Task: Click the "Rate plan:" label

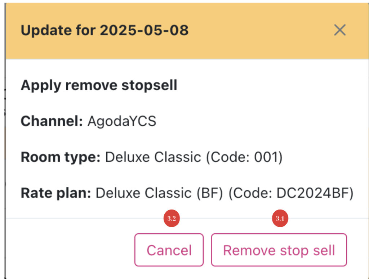Action: (x=56, y=193)
